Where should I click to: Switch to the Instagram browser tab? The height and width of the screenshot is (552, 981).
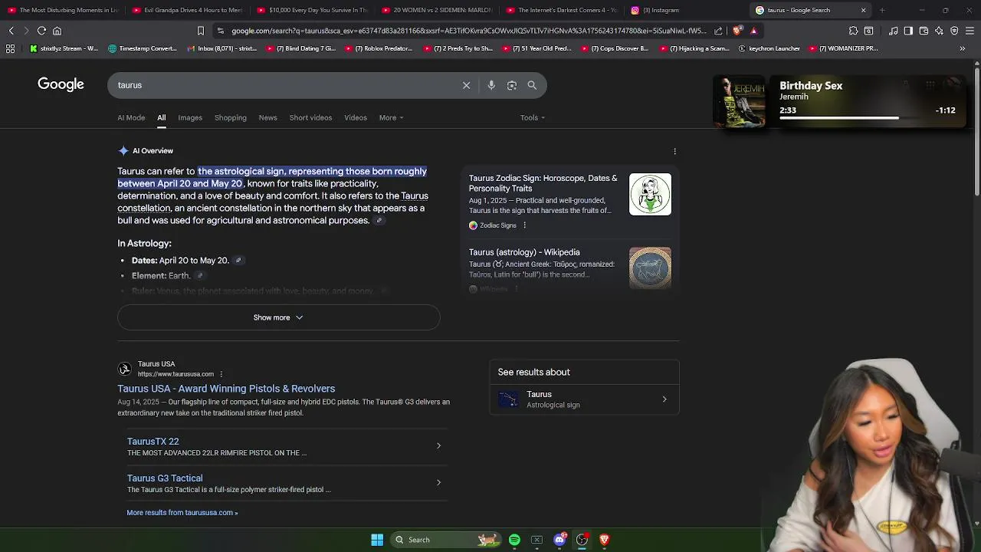click(x=684, y=10)
